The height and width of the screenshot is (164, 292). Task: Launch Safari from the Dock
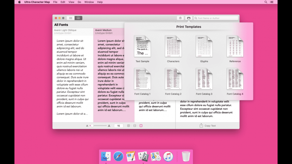[118, 156]
